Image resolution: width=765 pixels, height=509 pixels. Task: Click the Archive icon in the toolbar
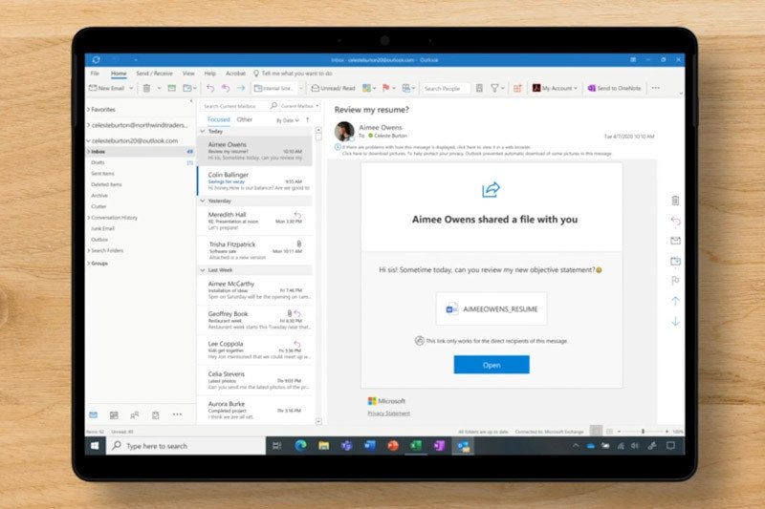pyautogui.click(x=172, y=88)
